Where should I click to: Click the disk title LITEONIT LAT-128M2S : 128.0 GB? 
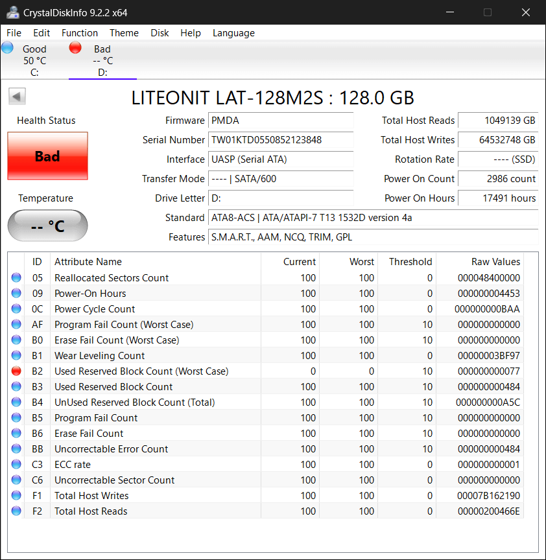272,97
